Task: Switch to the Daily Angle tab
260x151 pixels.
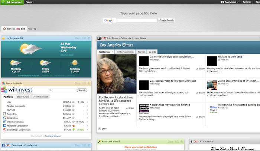Action: (23, 97)
